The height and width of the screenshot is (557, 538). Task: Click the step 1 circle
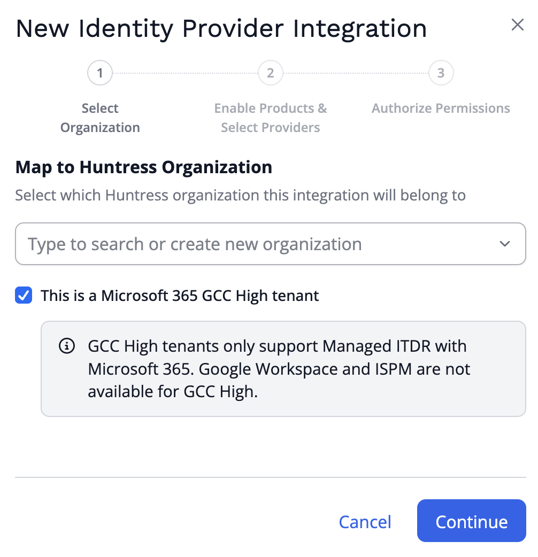[x=100, y=73]
